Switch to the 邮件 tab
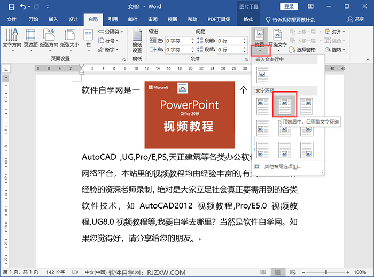 click(133, 19)
